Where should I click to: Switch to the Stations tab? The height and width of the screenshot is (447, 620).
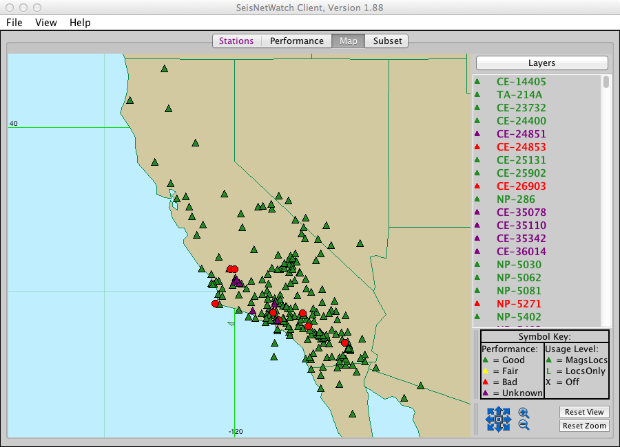click(236, 41)
